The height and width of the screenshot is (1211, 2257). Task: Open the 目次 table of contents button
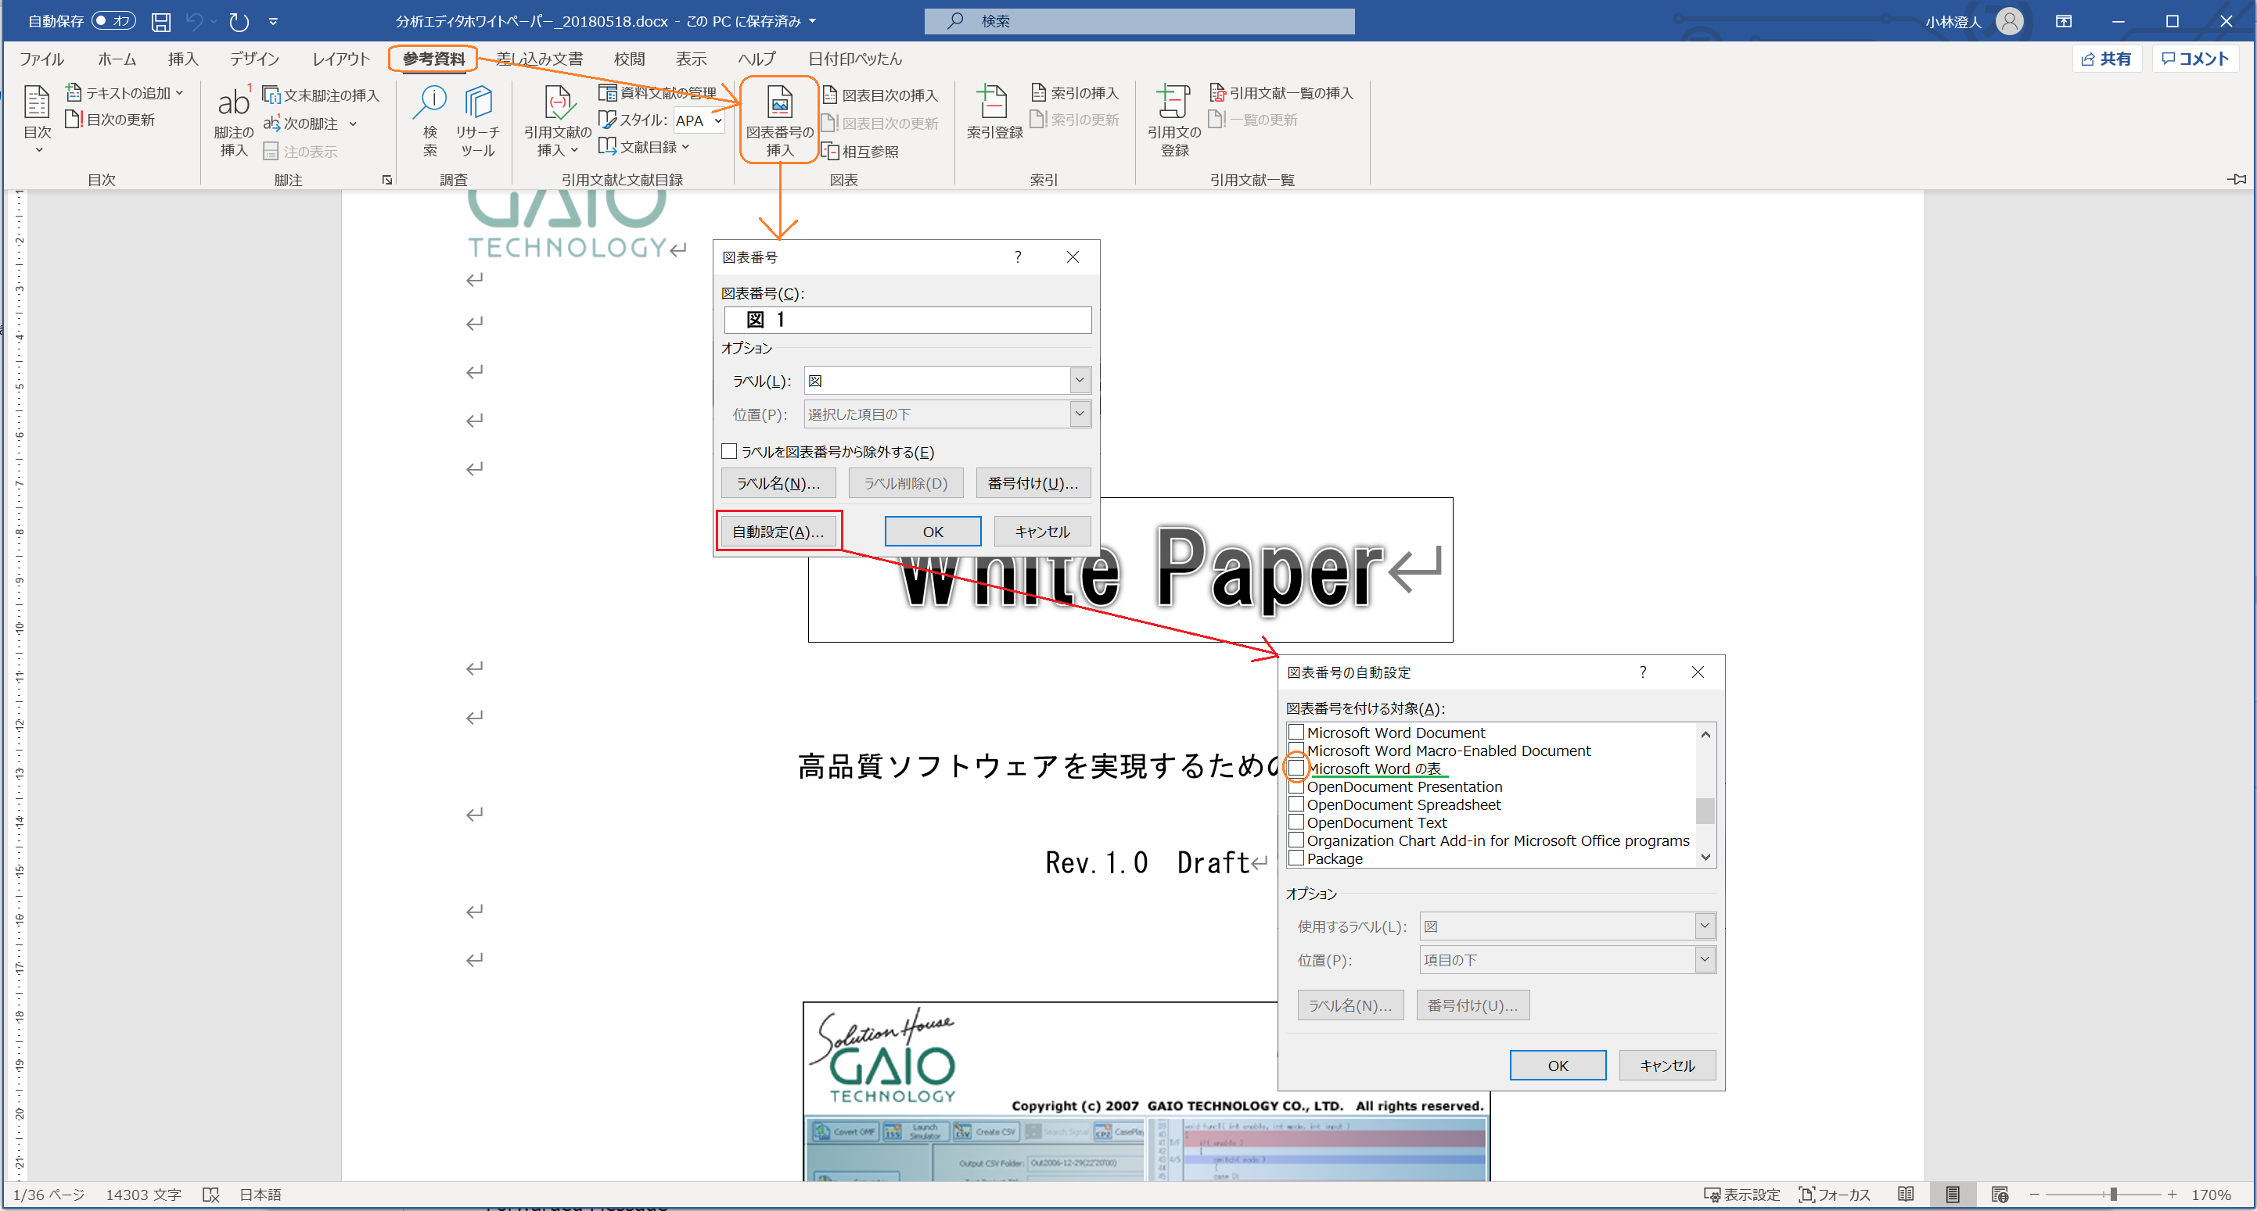click(37, 121)
